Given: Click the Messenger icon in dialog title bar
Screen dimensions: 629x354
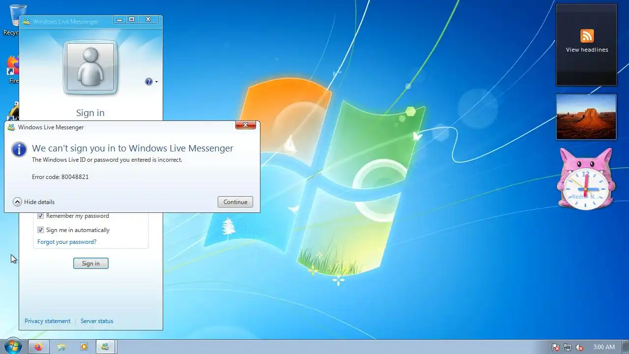Looking at the screenshot, I should click(x=11, y=127).
